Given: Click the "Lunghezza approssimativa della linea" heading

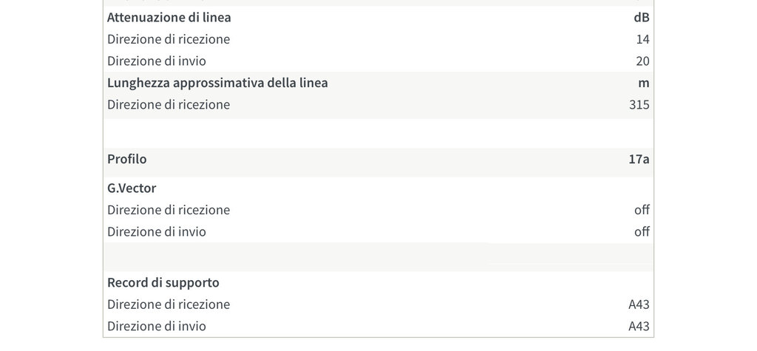Looking at the screenshot, I should [x=217, y=83].
